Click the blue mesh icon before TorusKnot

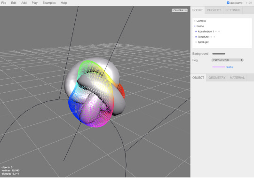coord(196,37)
